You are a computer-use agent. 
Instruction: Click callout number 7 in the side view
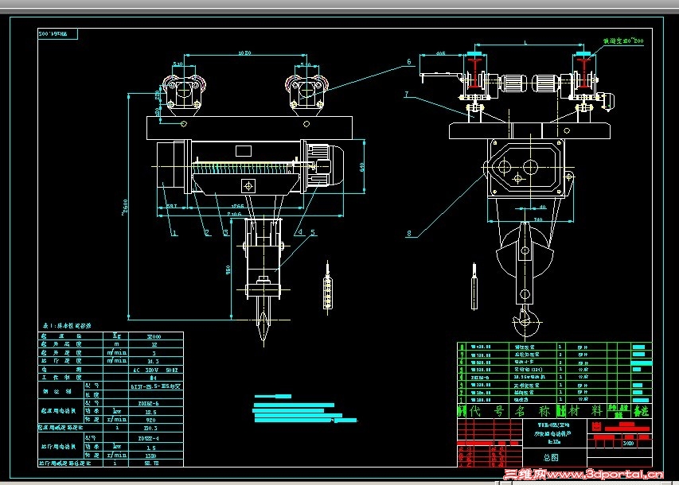click(406, 95)
